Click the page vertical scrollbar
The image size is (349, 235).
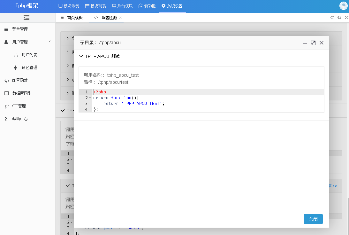point(348,216)
